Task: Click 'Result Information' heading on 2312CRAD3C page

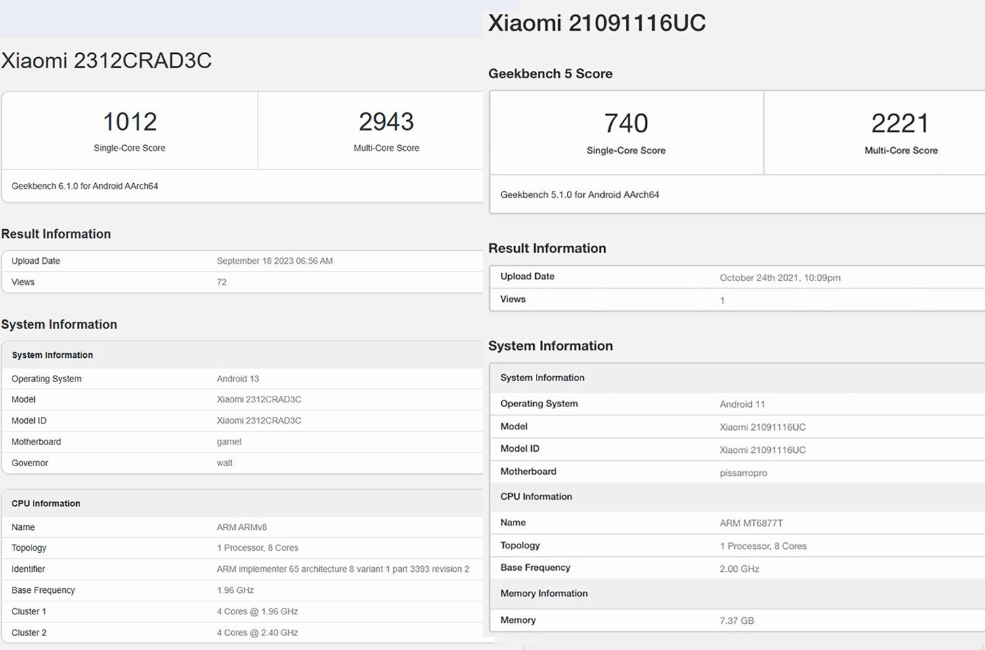Action: tap(56, 234)
